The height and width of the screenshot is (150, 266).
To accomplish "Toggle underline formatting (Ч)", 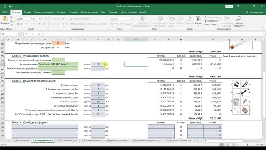I will tap(25, 24).
